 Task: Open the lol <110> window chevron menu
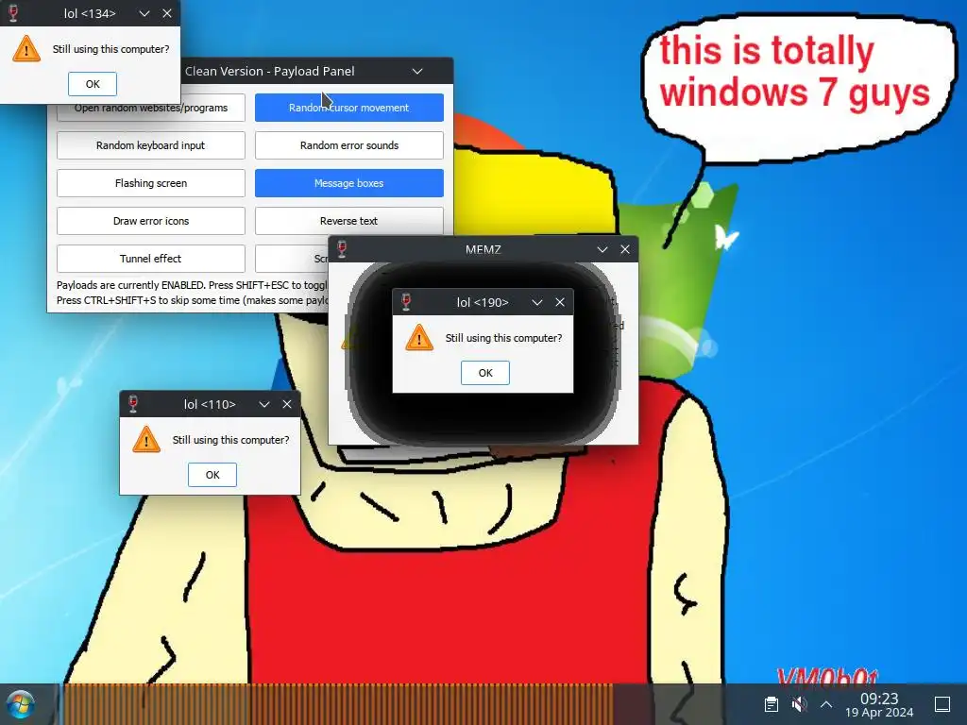264,404
